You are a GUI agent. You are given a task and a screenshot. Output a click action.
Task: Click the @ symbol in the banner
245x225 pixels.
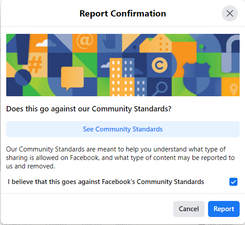tap(85, 41)
